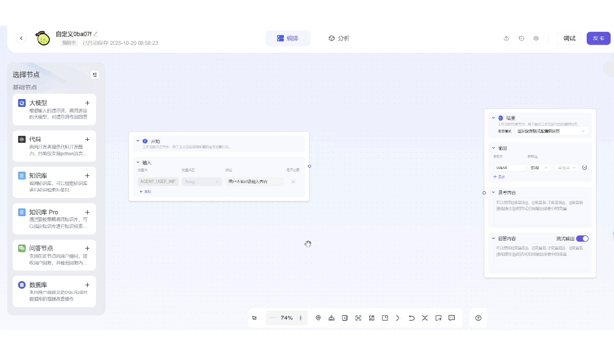Open the comment bubble tool in toolbar
The image size is (614, 356).
coord(452,318)
